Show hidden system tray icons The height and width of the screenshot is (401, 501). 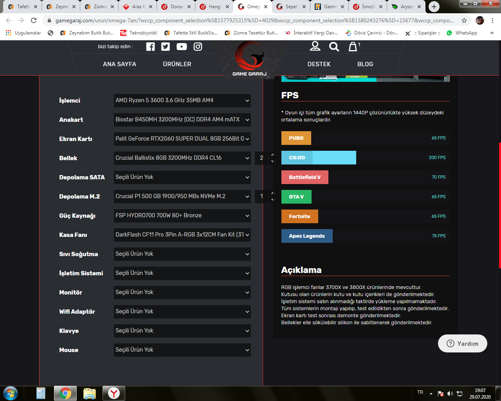click(x=431, y=394)
